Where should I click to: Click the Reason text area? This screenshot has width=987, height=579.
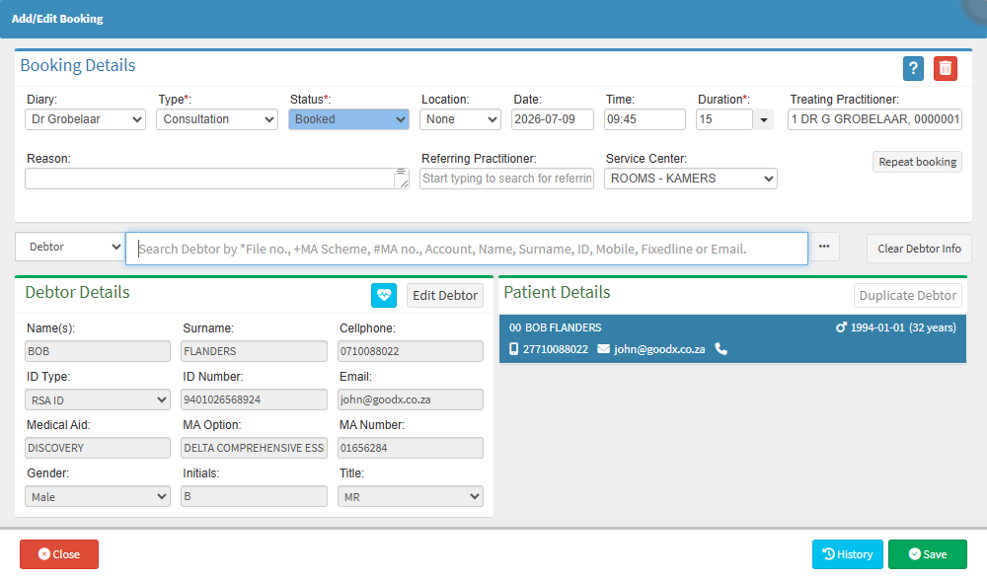(217, 179)
